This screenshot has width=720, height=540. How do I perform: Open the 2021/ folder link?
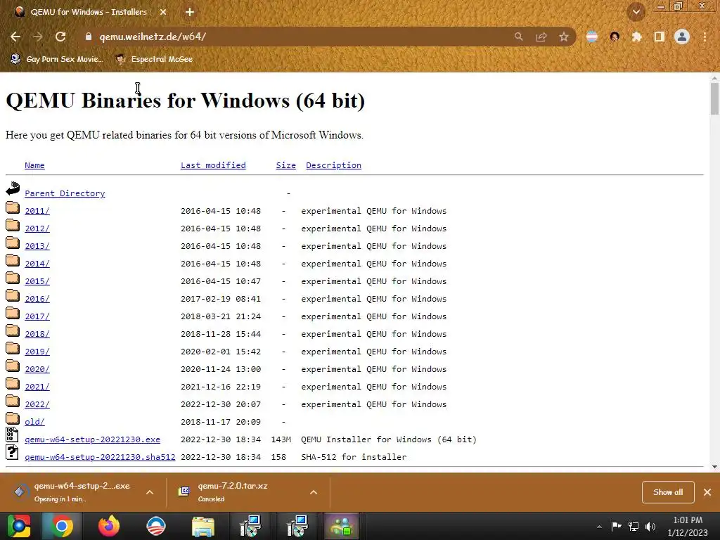37,387
